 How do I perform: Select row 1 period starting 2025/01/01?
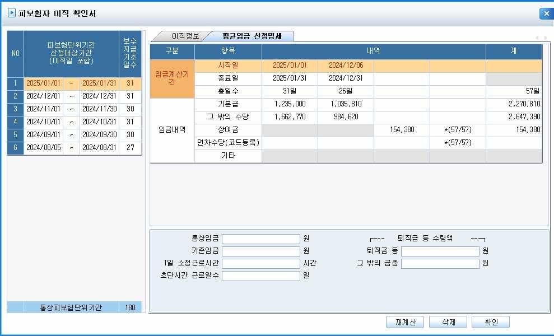[43, 83]
